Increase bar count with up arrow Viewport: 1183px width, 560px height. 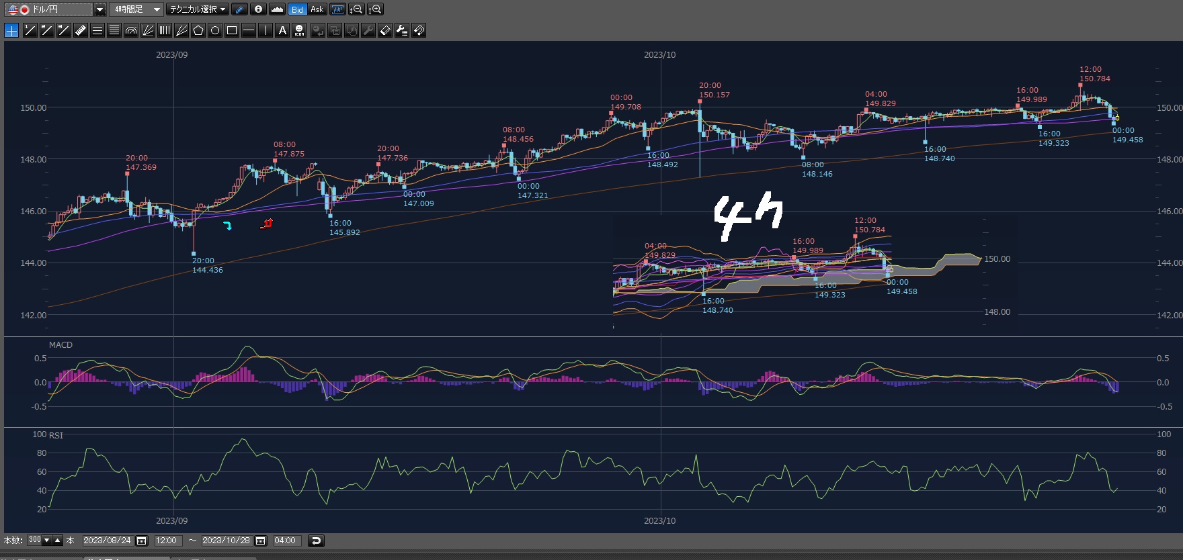tap(58, 541)
